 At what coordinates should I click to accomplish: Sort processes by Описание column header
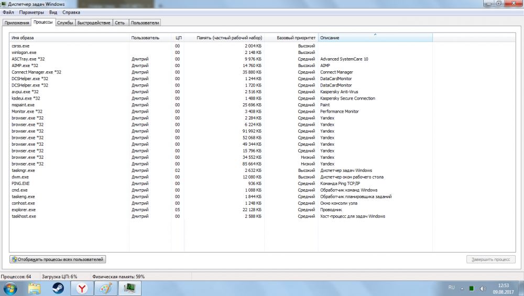point(375,38)
